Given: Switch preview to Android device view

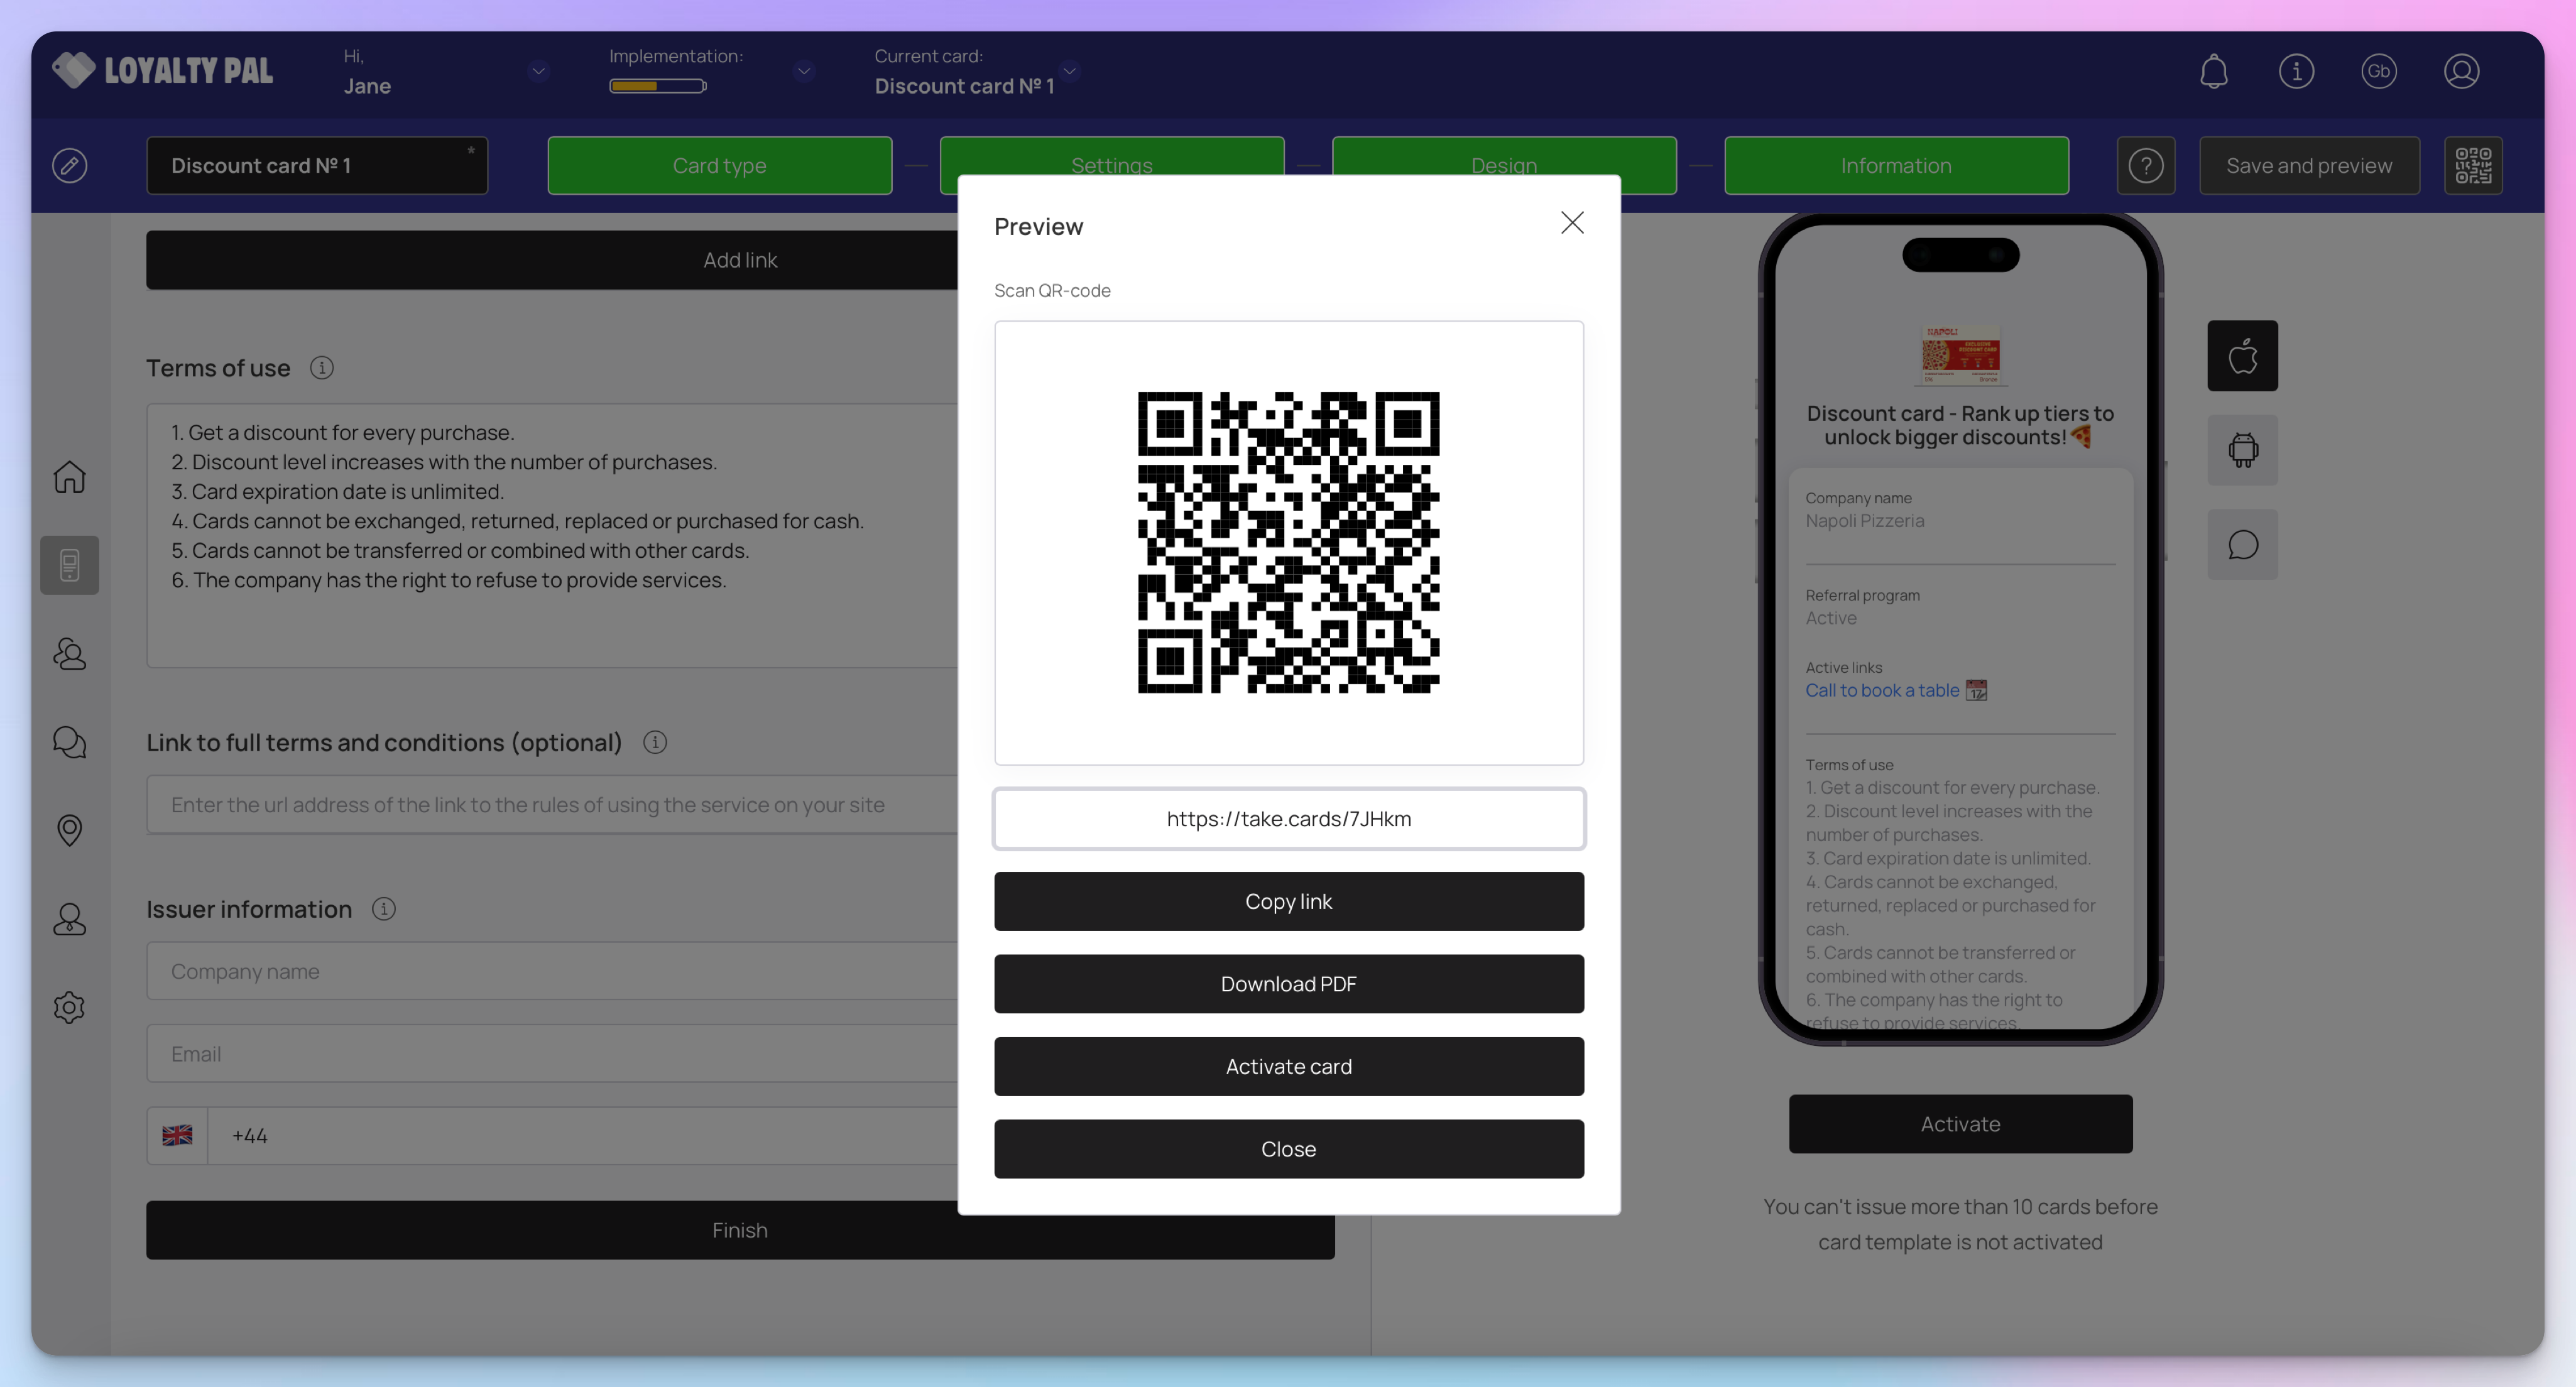Looking at the screenshot, I should pyautogui.click(x=2242, y=450).
